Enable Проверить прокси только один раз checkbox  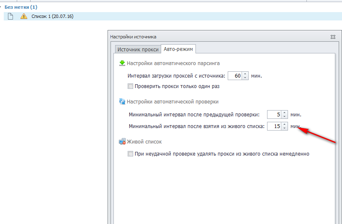[x=130, y=86]
